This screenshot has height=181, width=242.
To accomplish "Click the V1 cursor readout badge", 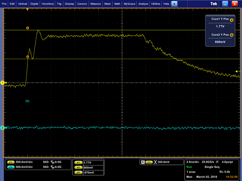I will click(78, 162).
